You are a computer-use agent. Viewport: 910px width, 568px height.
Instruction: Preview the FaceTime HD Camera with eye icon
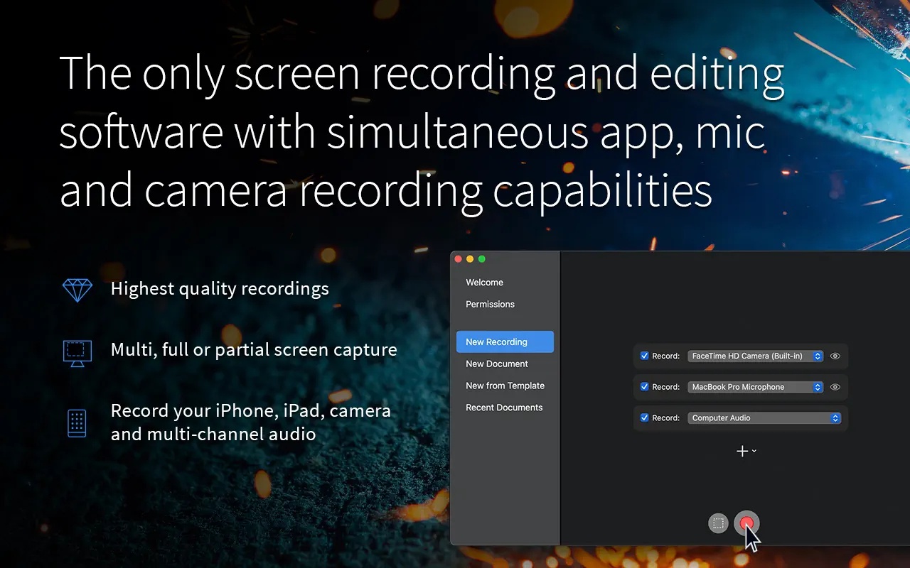click(x=835, y=356)
